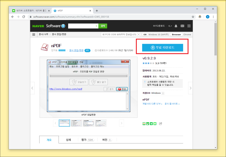Click the browser extension icon beside the star

pos(200,17)
